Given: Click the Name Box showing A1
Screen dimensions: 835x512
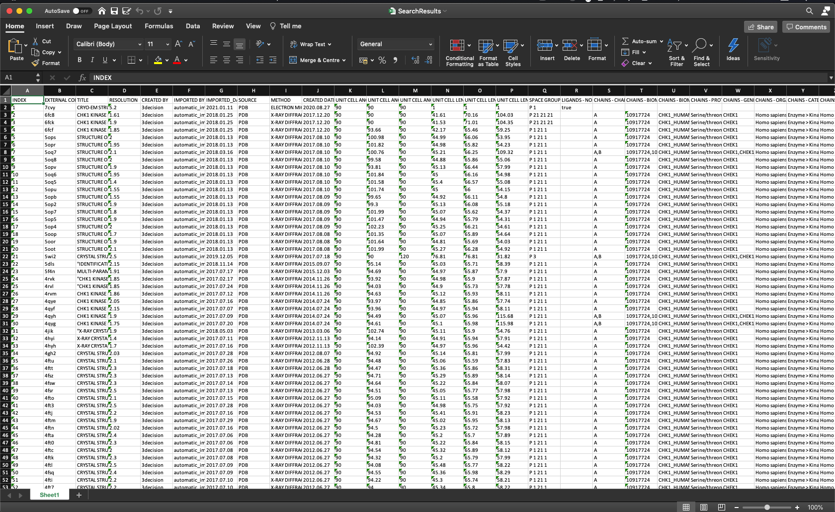Looking at the screenshot, I should click(18, 77).
